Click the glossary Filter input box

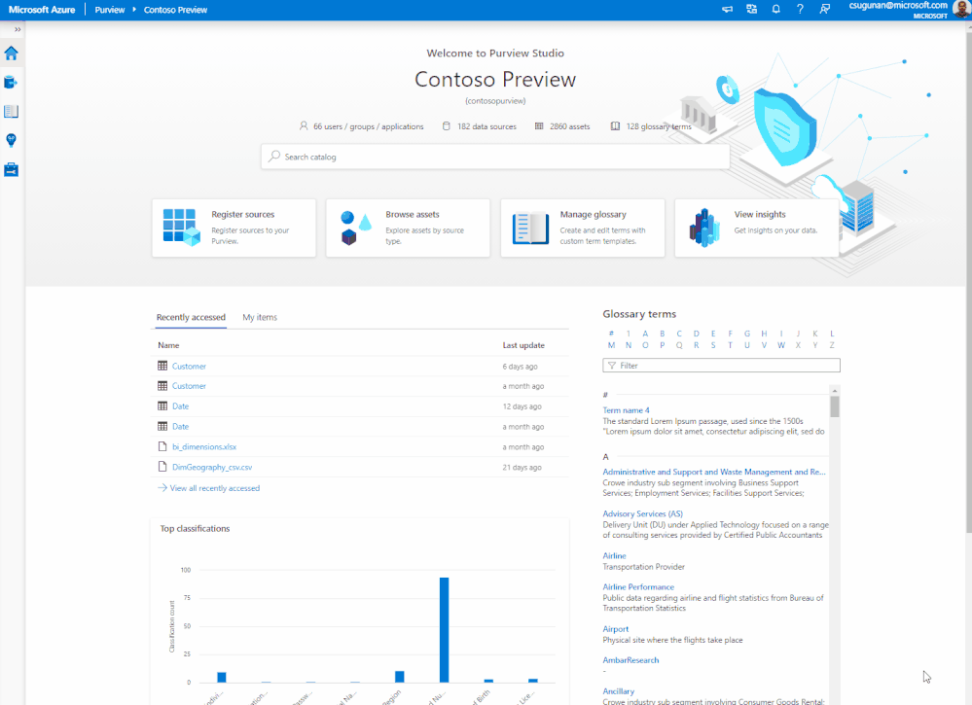pyautogui.click(x=721, y=366)
